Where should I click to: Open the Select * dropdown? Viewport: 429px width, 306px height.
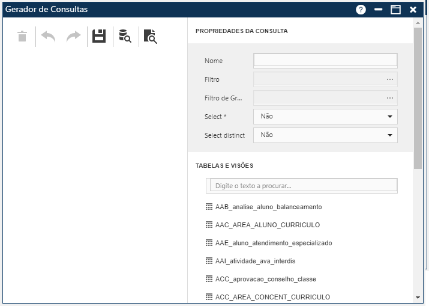[x=325, y=117]
